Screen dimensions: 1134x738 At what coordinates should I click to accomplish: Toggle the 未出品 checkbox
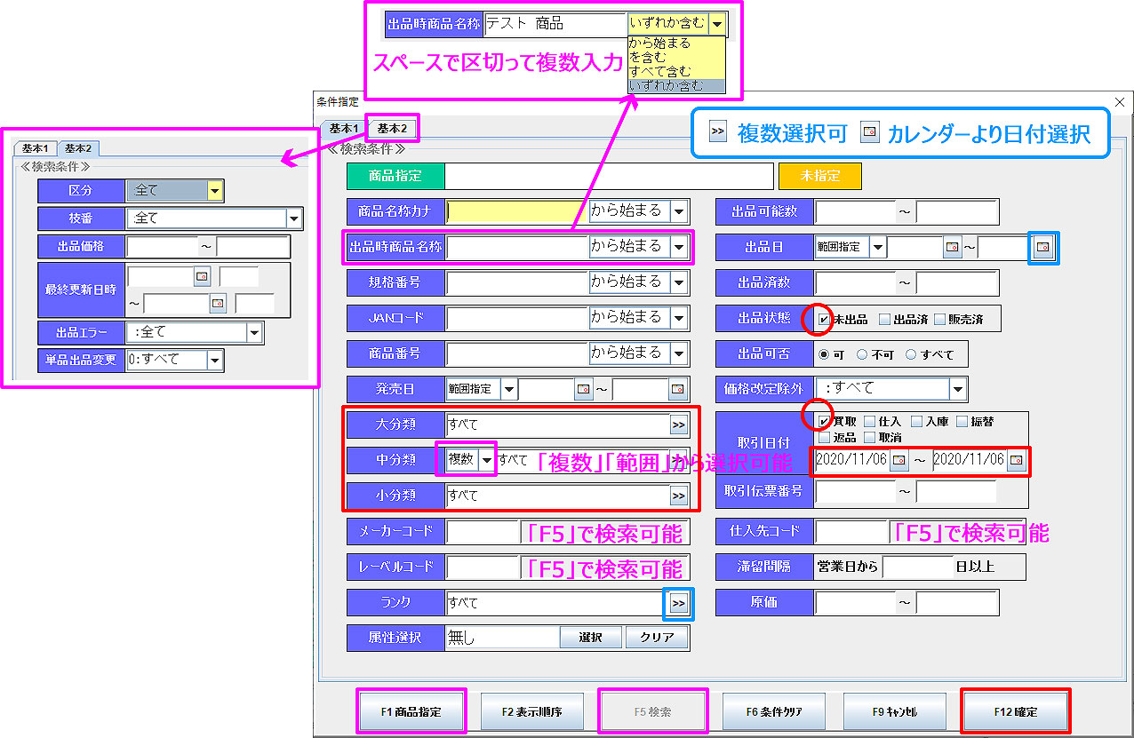(824, 320)
